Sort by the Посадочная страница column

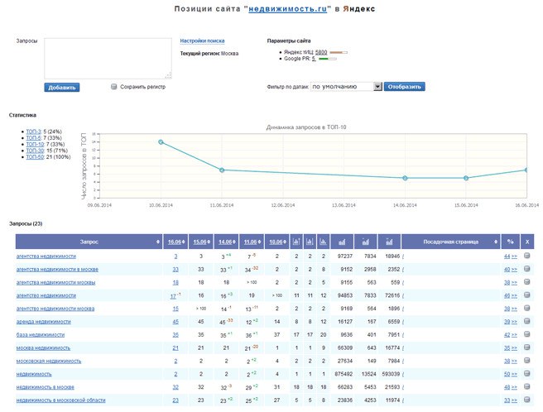pos(451,242)
